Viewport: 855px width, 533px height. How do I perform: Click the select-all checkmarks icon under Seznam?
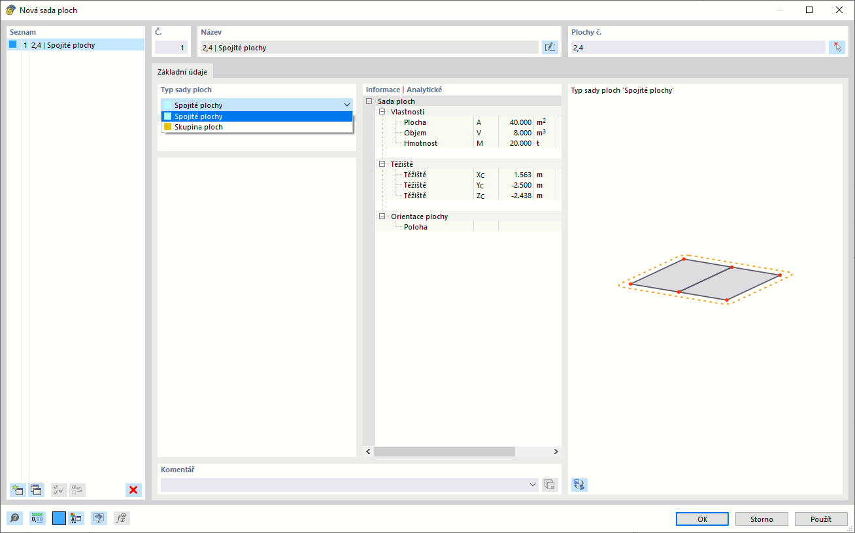click(59, 490)
